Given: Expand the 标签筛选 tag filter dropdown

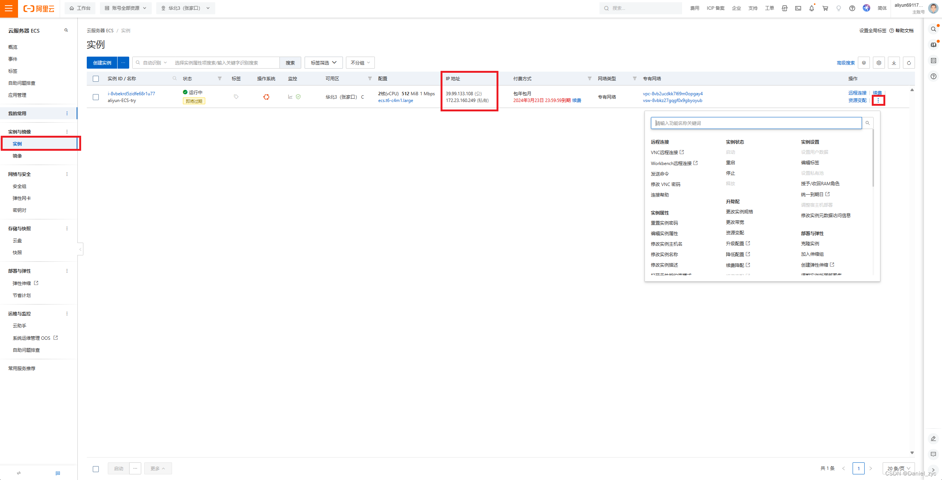Looking at the screenshot, I should pyautogui.click(x=323, y=63).
